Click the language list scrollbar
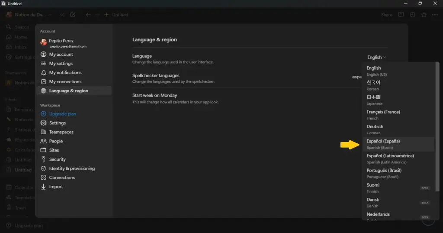 437,127
